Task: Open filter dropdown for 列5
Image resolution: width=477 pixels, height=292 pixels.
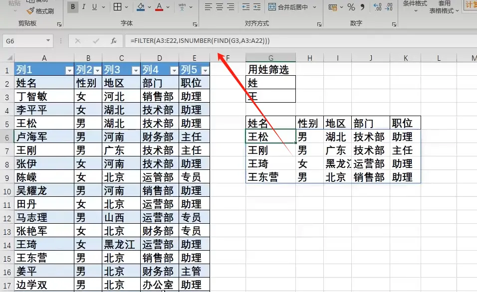Action: click(206, 71)
